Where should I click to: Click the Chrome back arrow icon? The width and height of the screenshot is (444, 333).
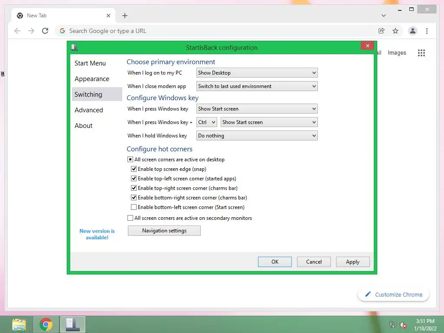[17, 31]
